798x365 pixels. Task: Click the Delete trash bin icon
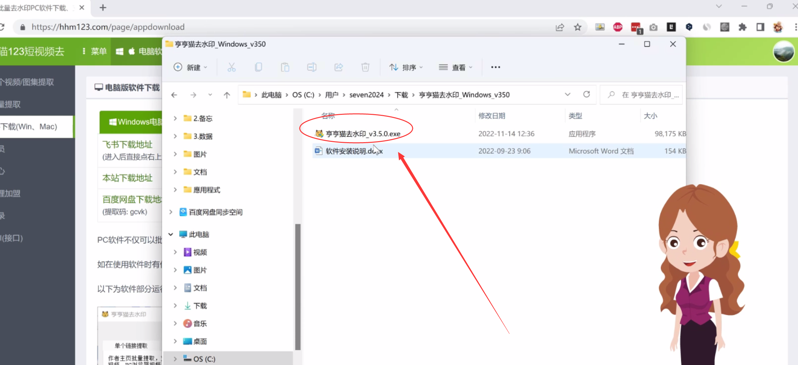pyautogui.click(x=365, y=67)
